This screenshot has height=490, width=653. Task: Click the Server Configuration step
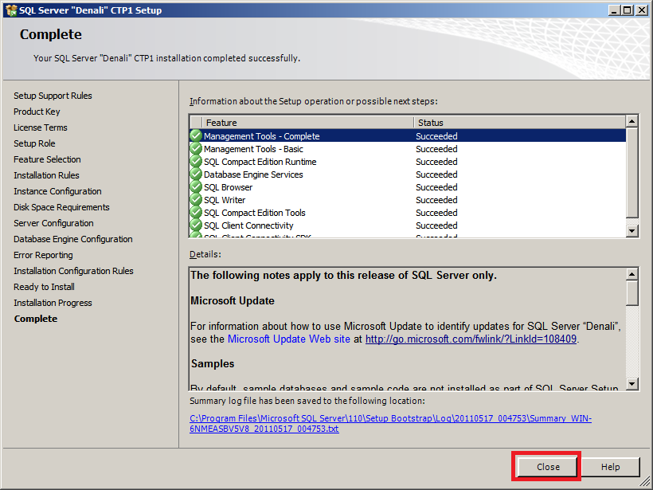pos(53,223)
